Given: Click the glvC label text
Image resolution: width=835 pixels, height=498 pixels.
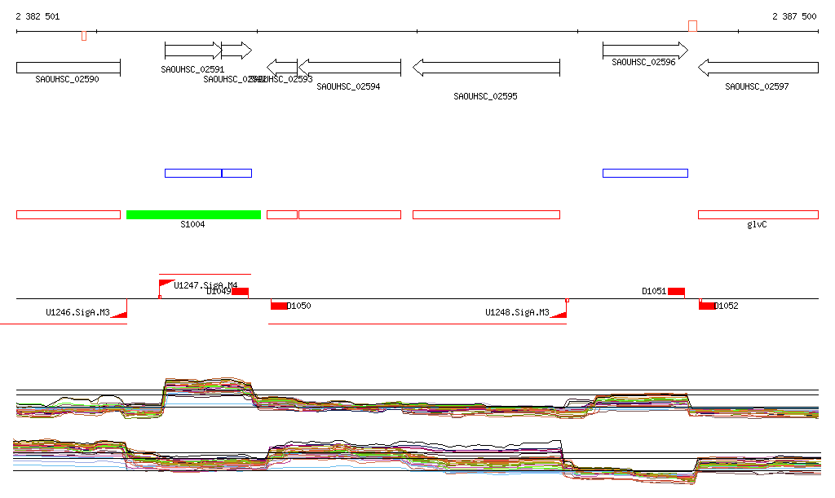Looking at the screenshot, I should (x=757, y=224).
